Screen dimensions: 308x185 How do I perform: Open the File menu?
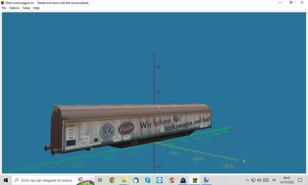pyautogui.click(x=4, y=8)
